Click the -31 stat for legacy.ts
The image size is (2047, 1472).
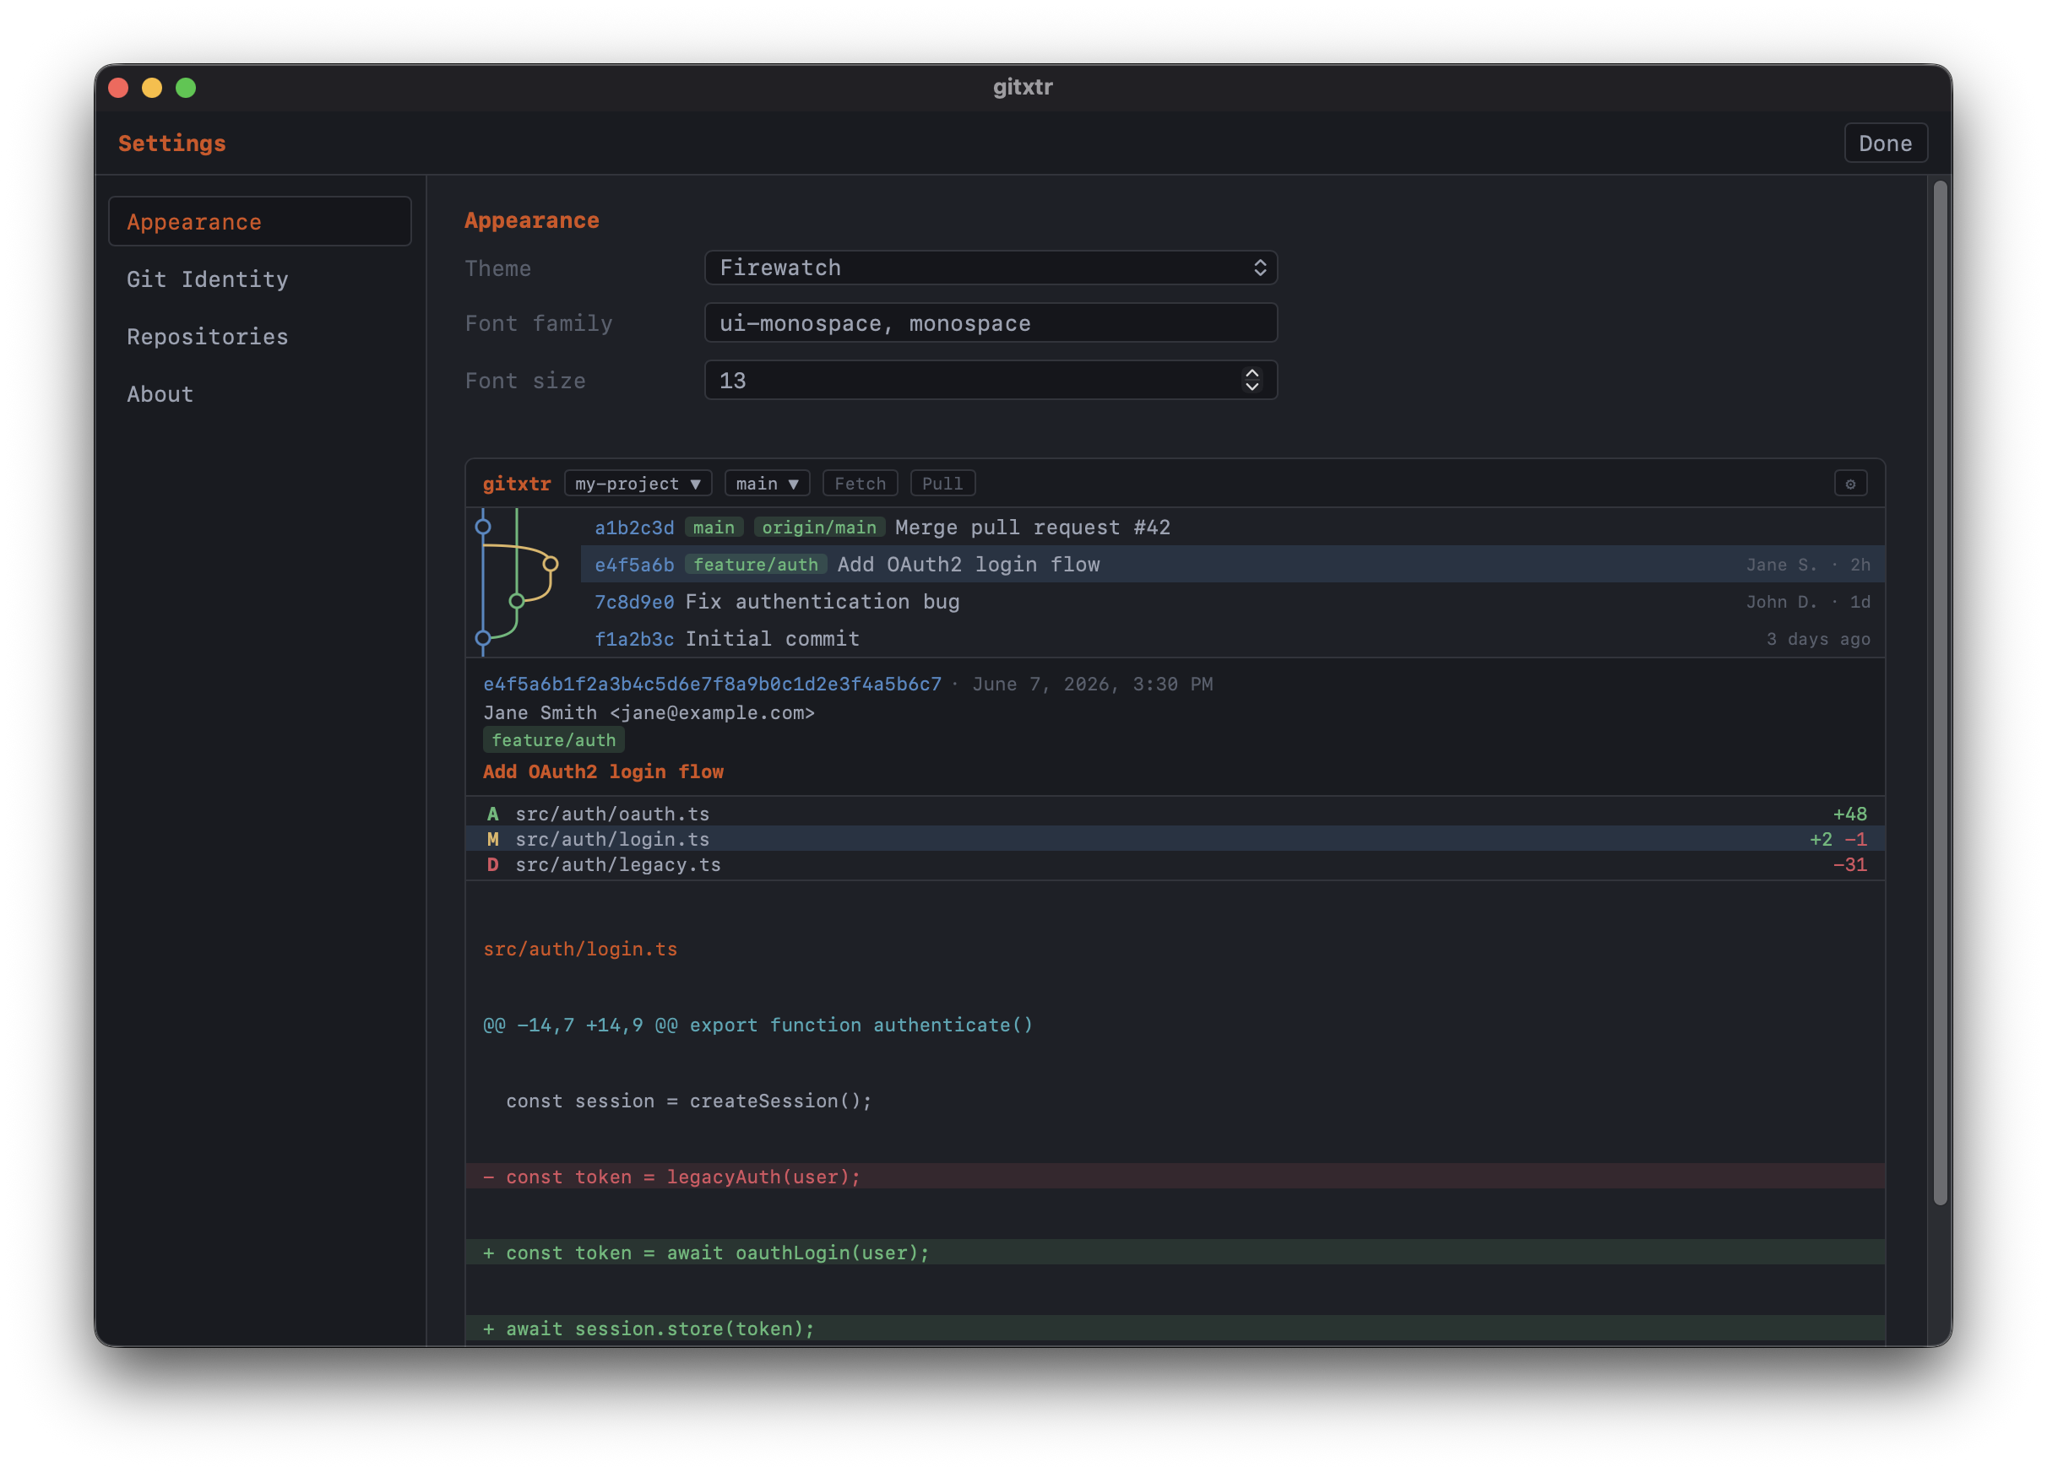(x=1849, y=864)
